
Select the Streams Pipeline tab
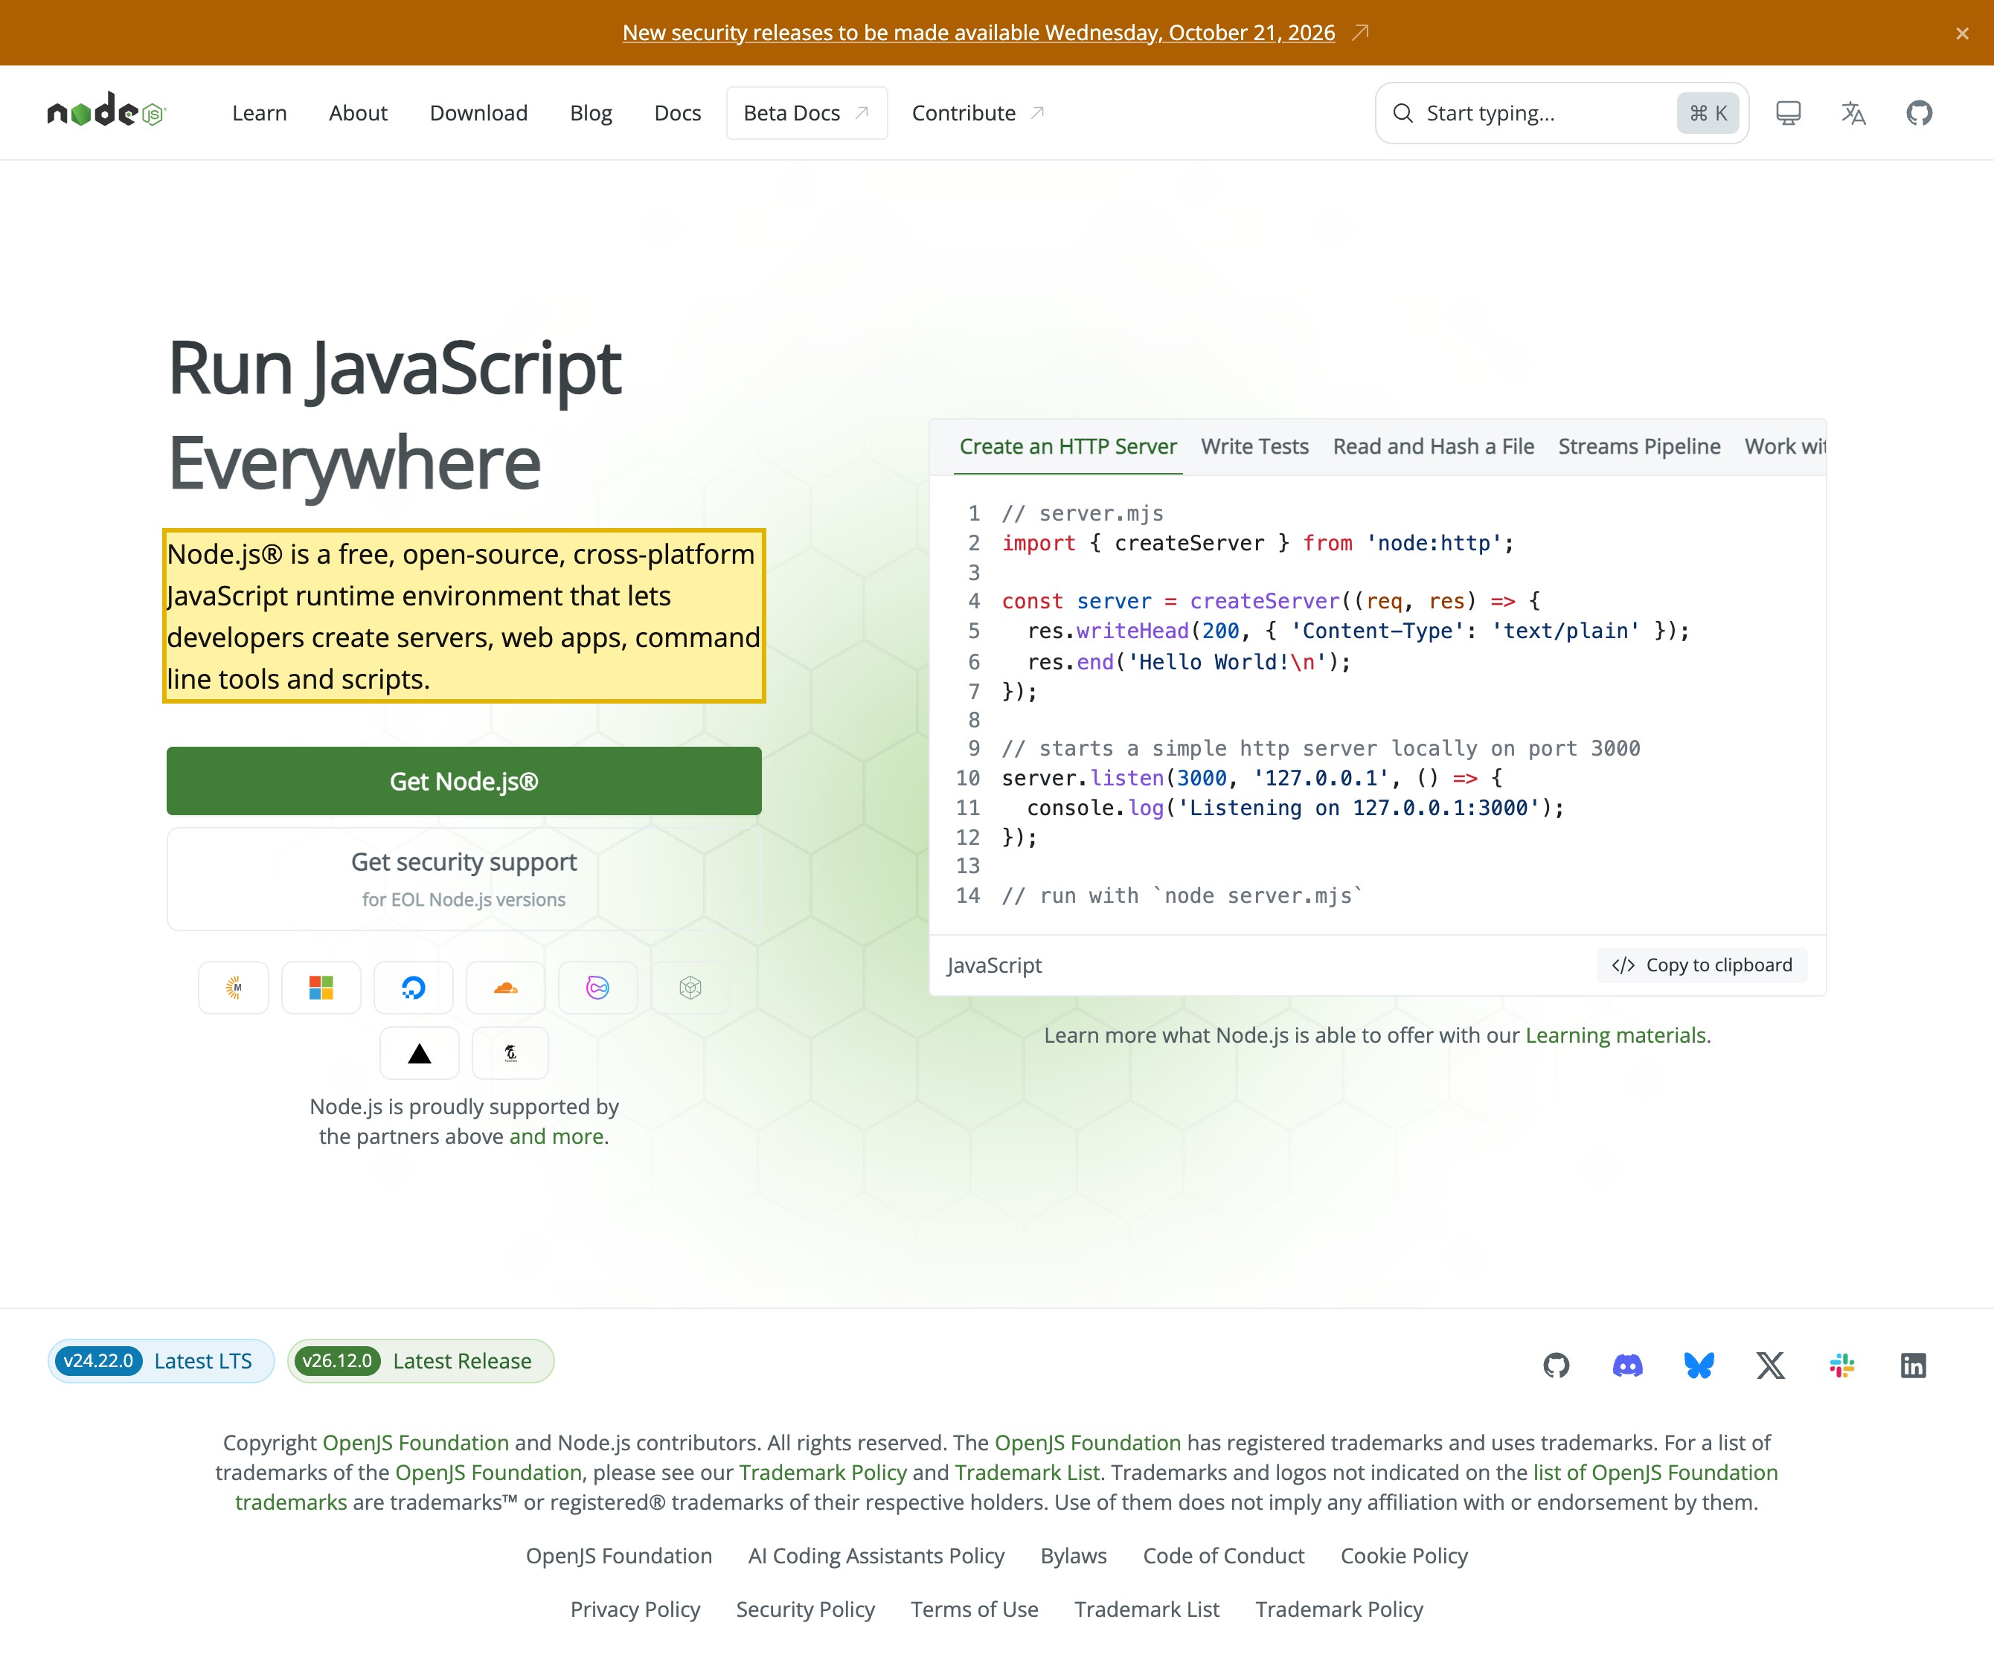point(1639,446)
